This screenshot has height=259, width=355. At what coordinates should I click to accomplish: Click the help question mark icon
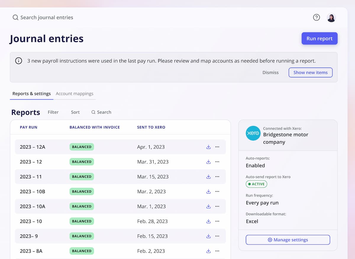pyautogui.click(x=316, y=17)
